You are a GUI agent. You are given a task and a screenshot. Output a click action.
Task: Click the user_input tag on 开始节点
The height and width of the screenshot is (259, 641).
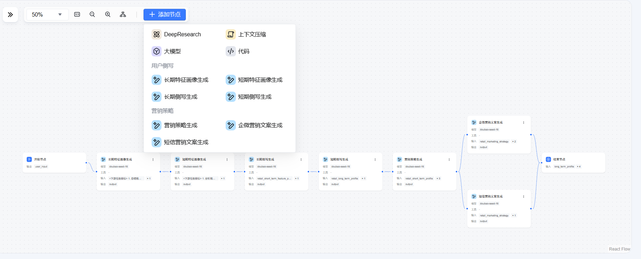[41, 167]
